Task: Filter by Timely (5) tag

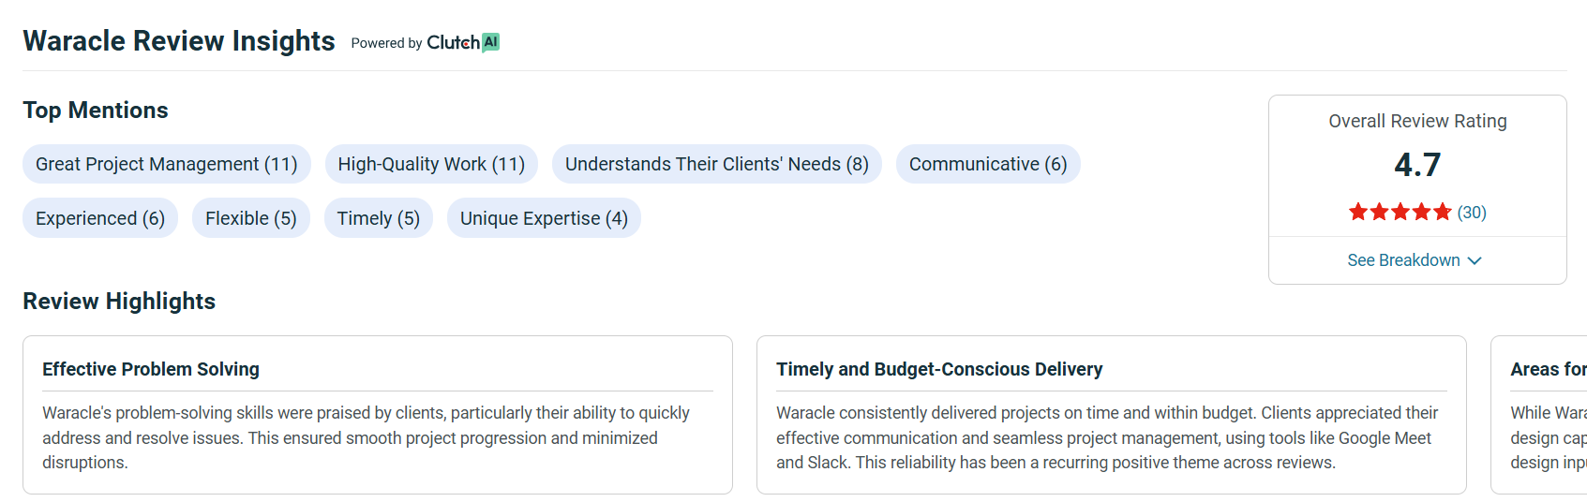Action: (379, 218)
